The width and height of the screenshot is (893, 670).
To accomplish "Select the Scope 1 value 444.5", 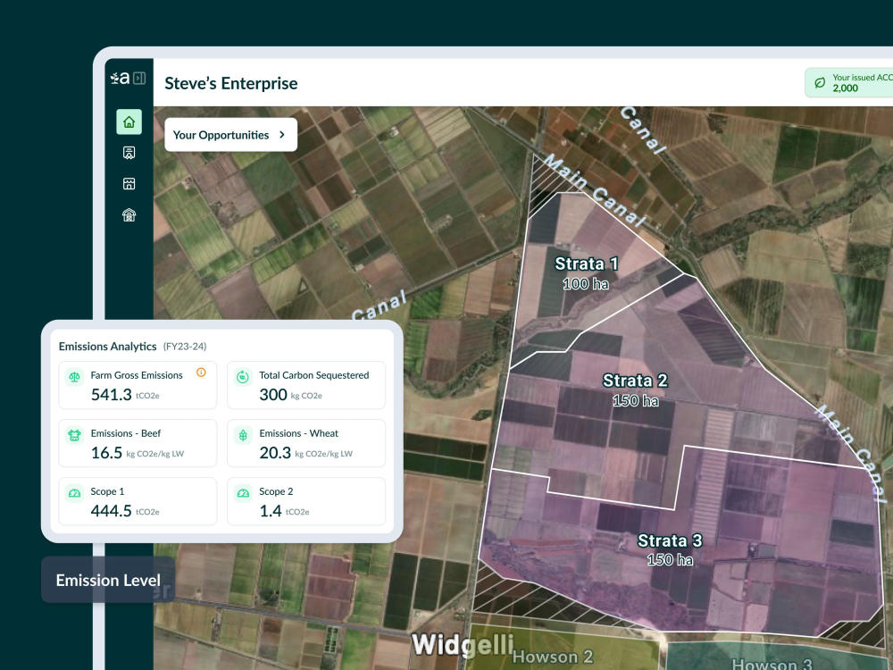I will click(112, 511).
